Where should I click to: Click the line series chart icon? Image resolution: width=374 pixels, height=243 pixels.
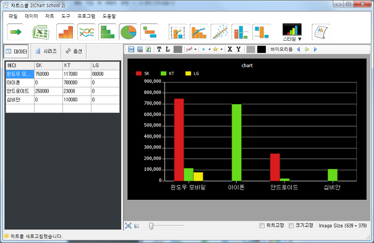click(x=189, y=49)
